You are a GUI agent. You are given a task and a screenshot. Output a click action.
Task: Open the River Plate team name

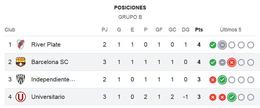(46, 45)
